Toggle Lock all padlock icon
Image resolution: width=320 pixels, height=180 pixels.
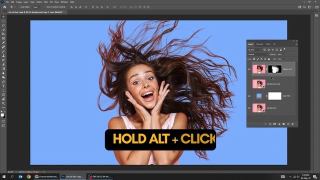269,59
